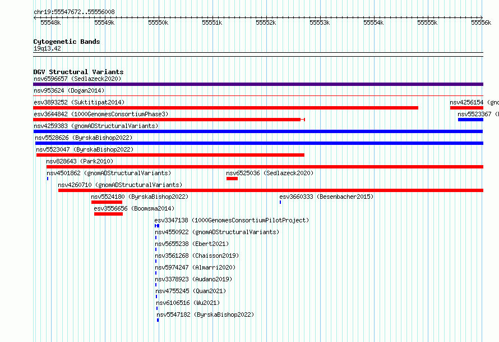Open nsv4755245 (Quan2021) label
Image resolution: width=499 pixels, height=342 pixels.
[191, 291]
